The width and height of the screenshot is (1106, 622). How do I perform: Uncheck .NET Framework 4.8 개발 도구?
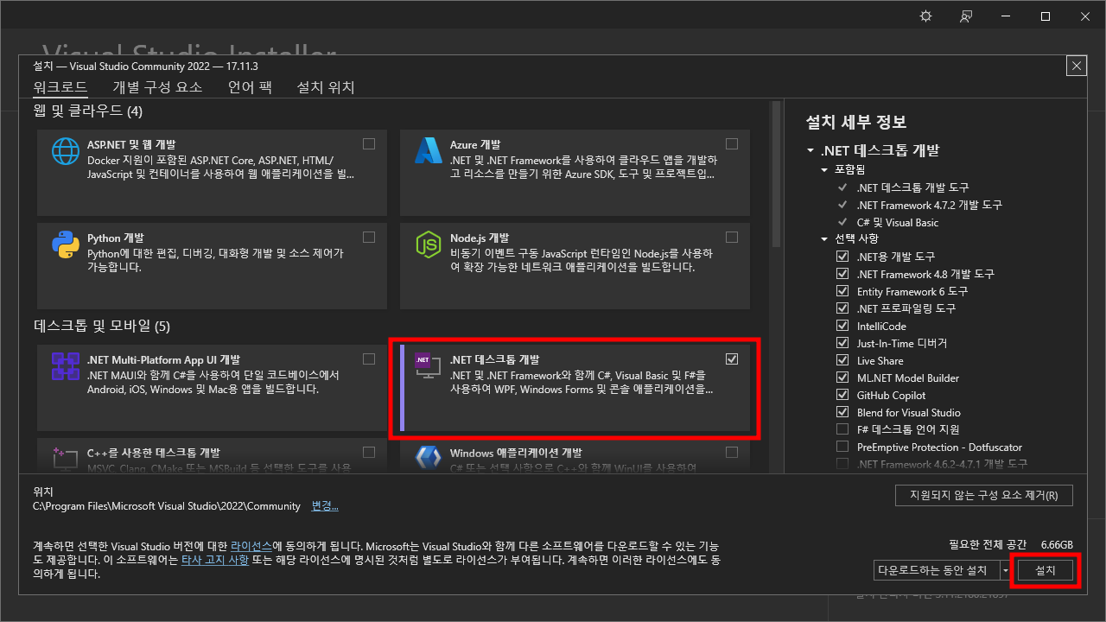(842, 274)
